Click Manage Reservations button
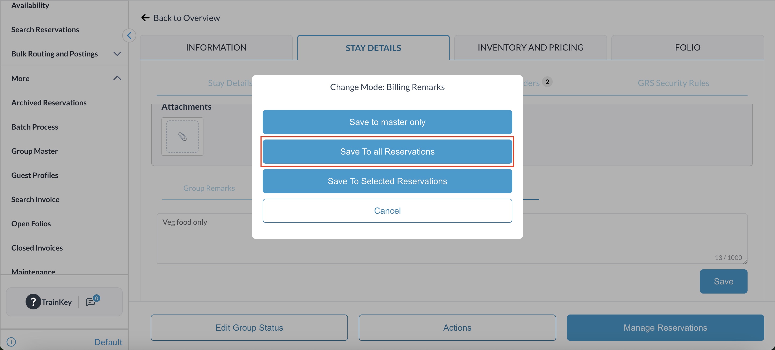 (x=665, y=327)
